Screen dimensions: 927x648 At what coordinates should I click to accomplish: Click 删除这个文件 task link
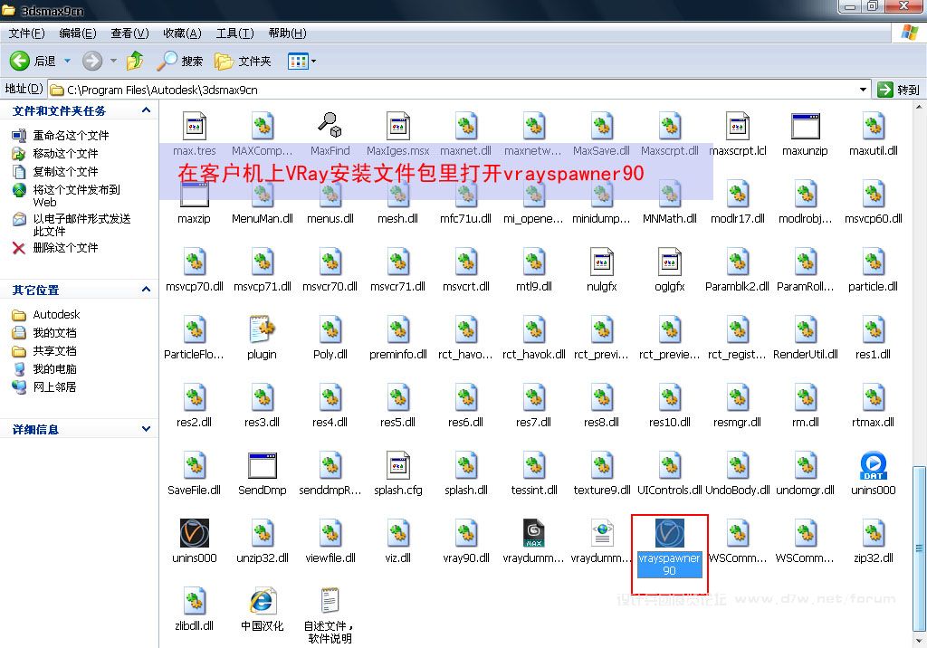(x=65, y=248)
